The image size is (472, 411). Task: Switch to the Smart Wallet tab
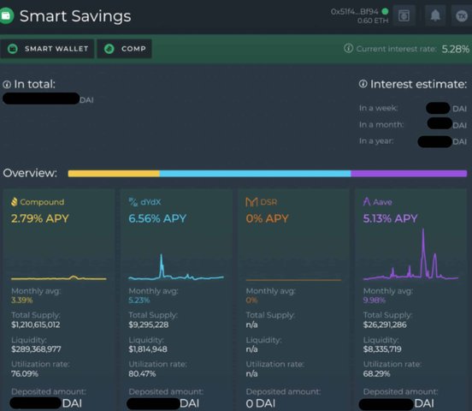coord(47,49)
